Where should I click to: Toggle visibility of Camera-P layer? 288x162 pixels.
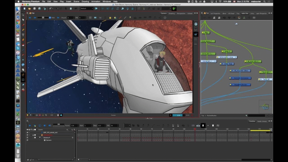coord(28,138)
